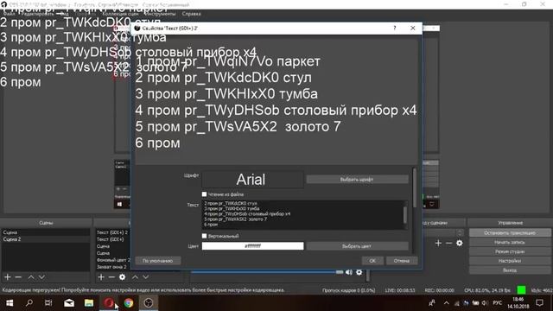Click 'Выбрать шрифт' button
Screen dimensions: 553x311
coord(357,180)
